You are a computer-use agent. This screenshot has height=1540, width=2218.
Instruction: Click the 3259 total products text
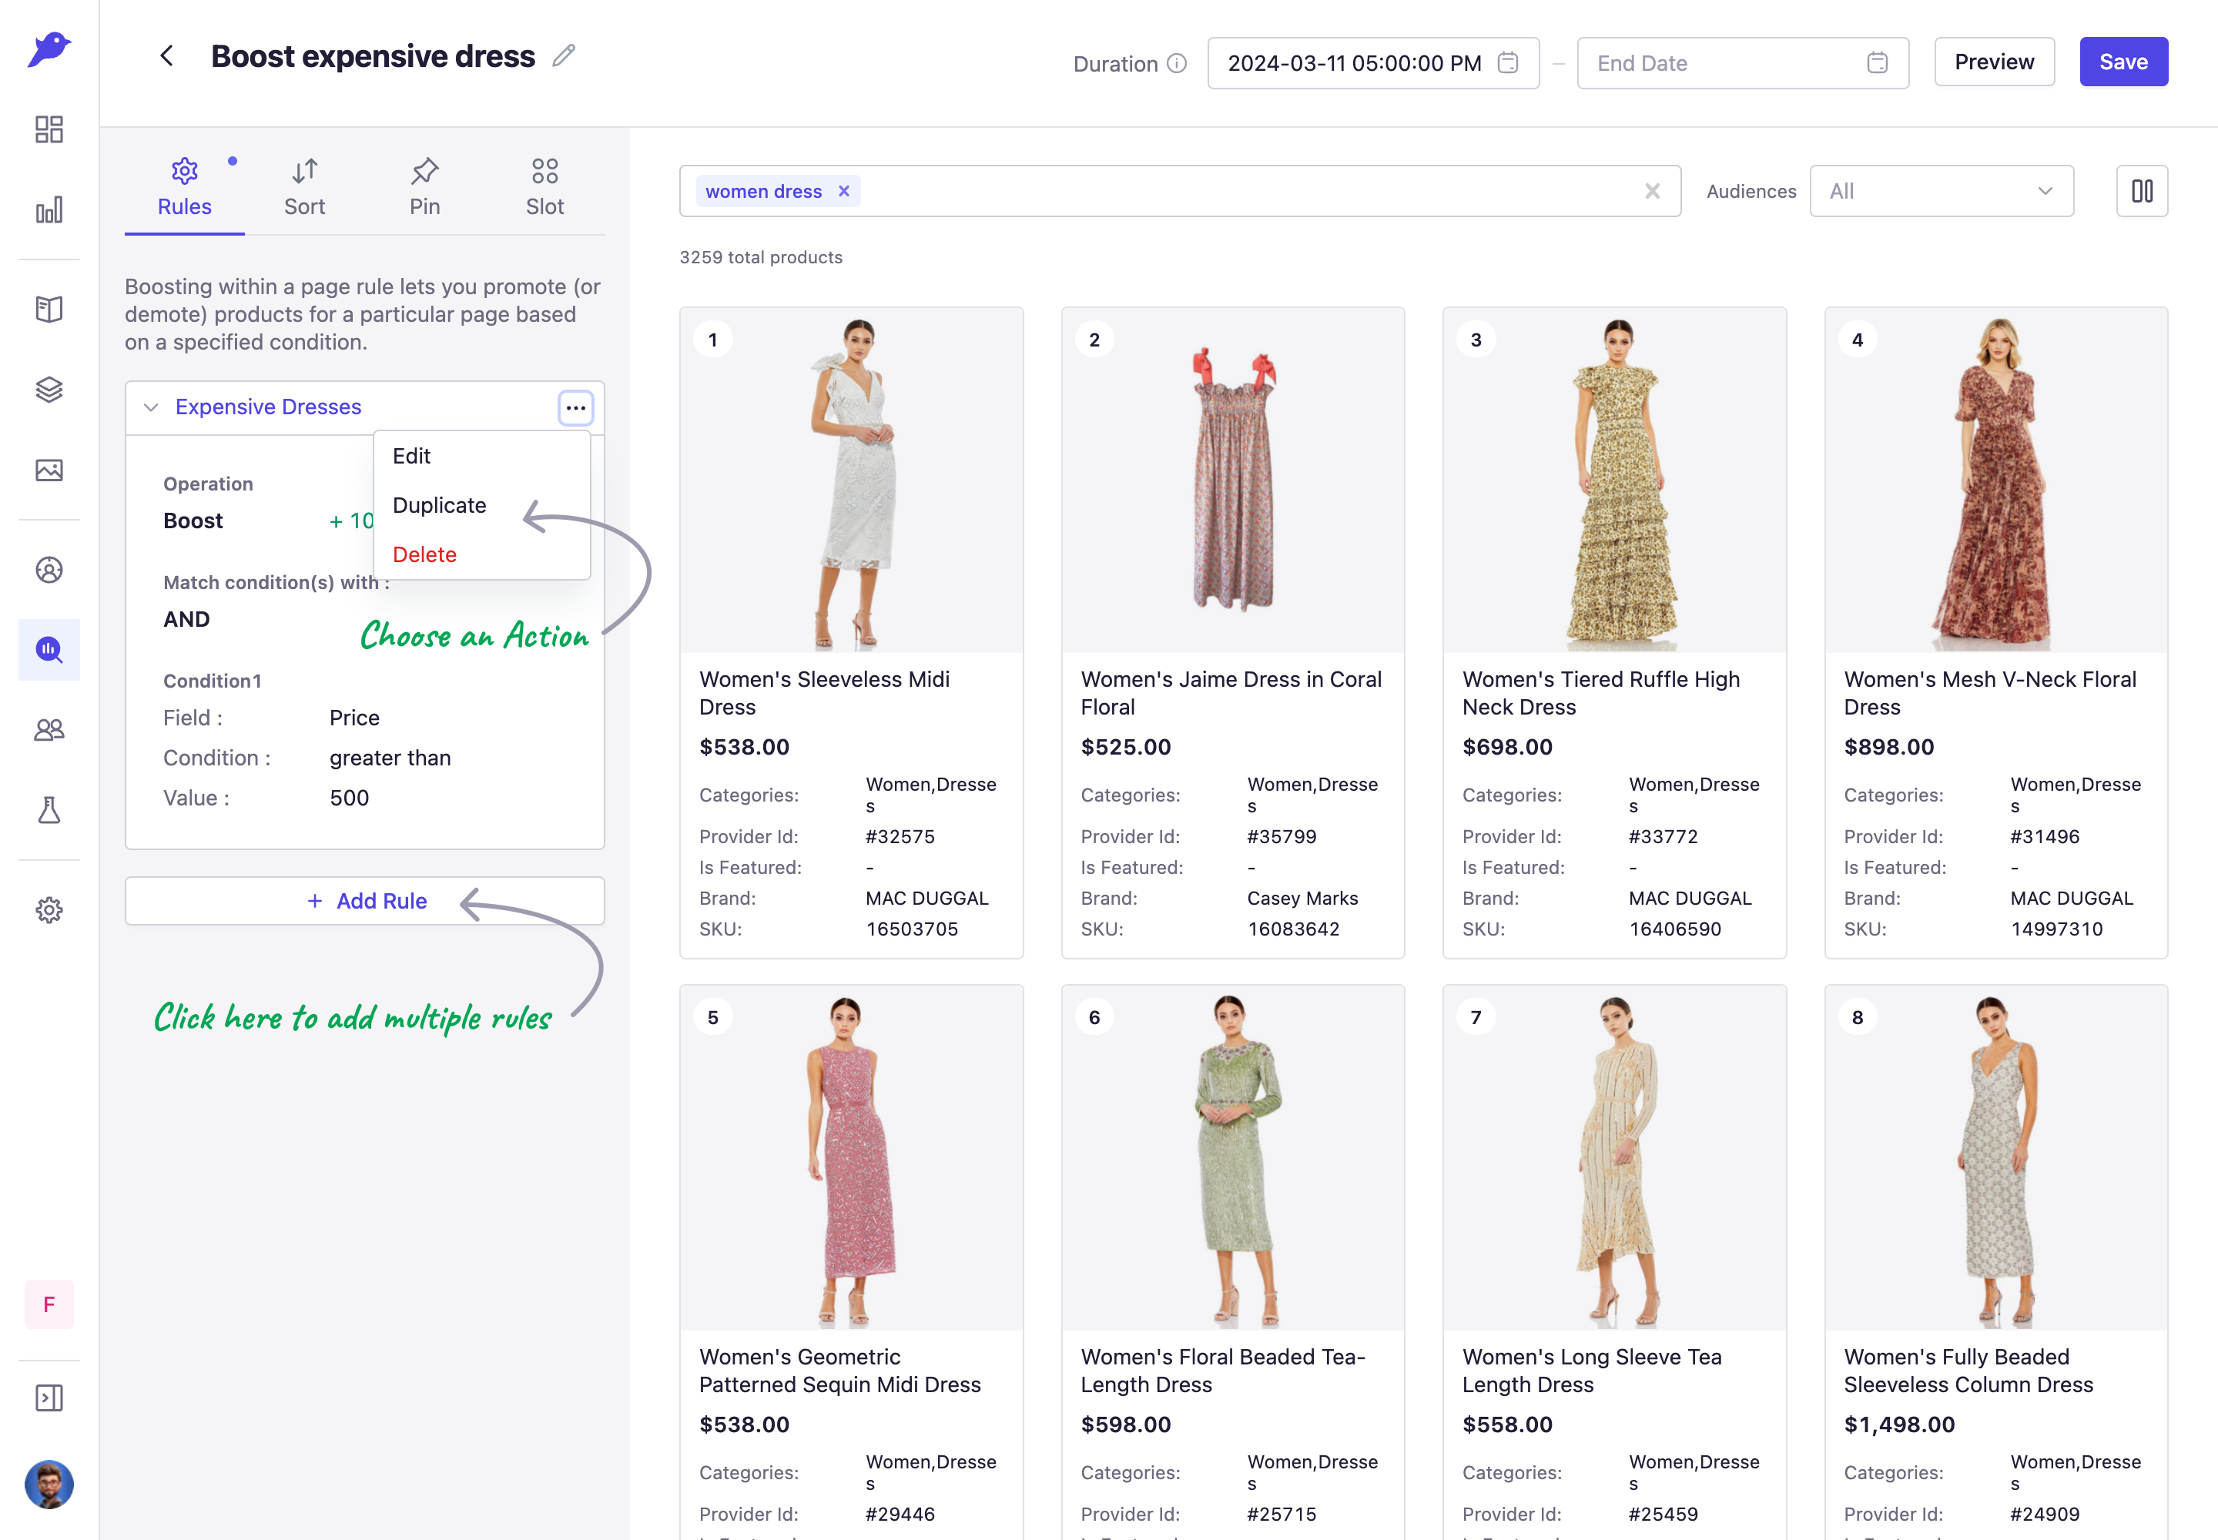[x=761, y=258]
